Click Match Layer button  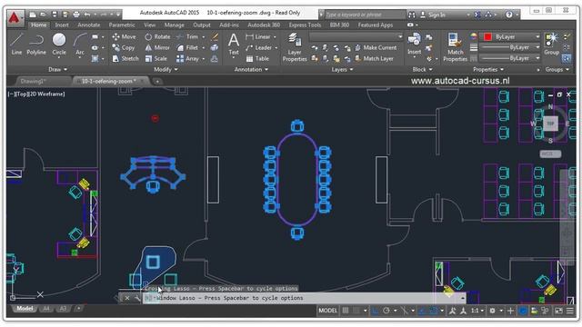[374, 58]
